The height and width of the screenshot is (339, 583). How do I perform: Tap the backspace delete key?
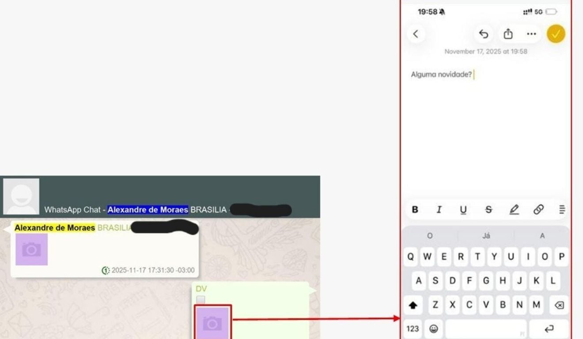point(559,305)
